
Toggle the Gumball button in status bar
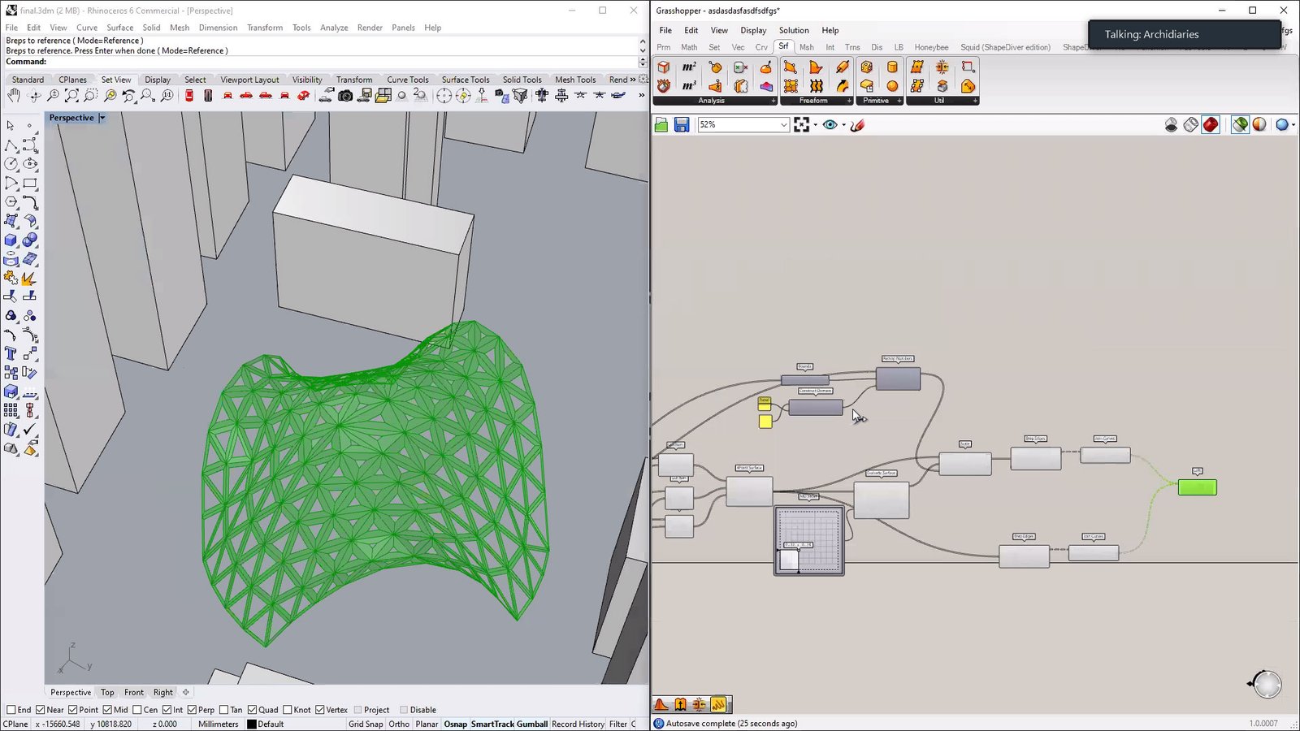click(532, 724)
